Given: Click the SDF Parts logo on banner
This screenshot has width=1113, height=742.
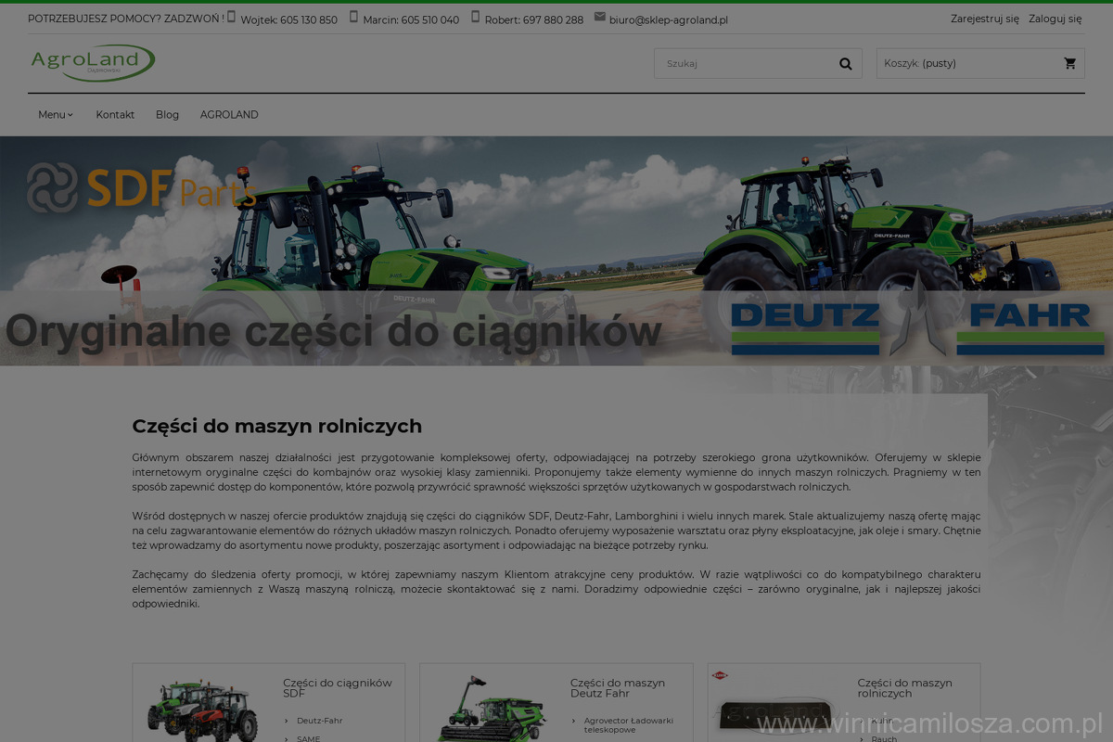Looking at the screenshot, I should [x=141, y=187].
